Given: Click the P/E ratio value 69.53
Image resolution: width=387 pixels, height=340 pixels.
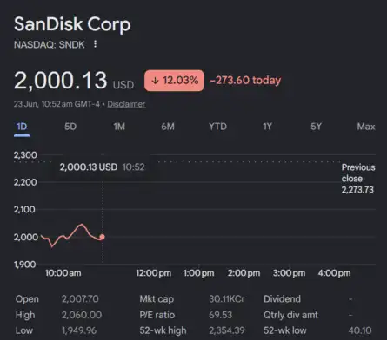Looking at the screenshot, I should tap(220, 315).
